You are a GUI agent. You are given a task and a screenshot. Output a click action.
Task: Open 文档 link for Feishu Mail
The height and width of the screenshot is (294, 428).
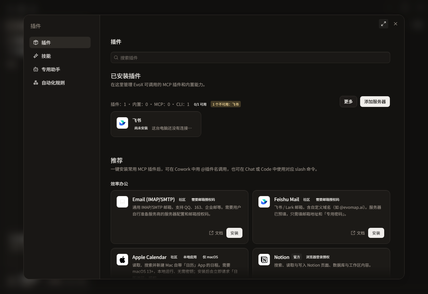[x=358, y=233]
